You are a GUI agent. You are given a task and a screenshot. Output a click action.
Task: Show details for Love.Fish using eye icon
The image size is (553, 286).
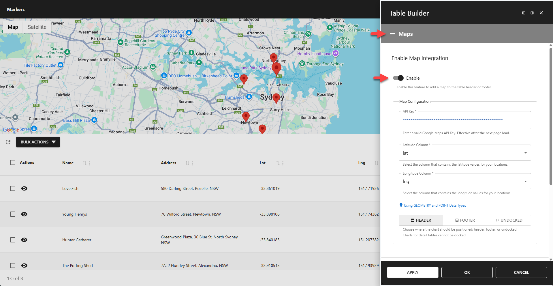coord(24,188)
